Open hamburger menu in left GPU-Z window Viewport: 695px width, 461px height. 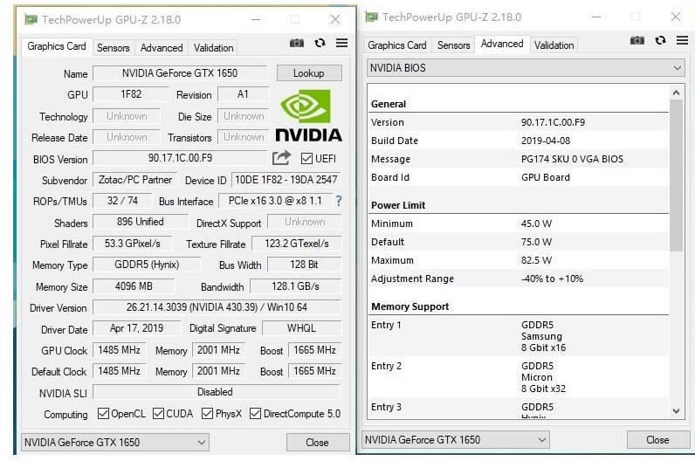pos(341,43)
